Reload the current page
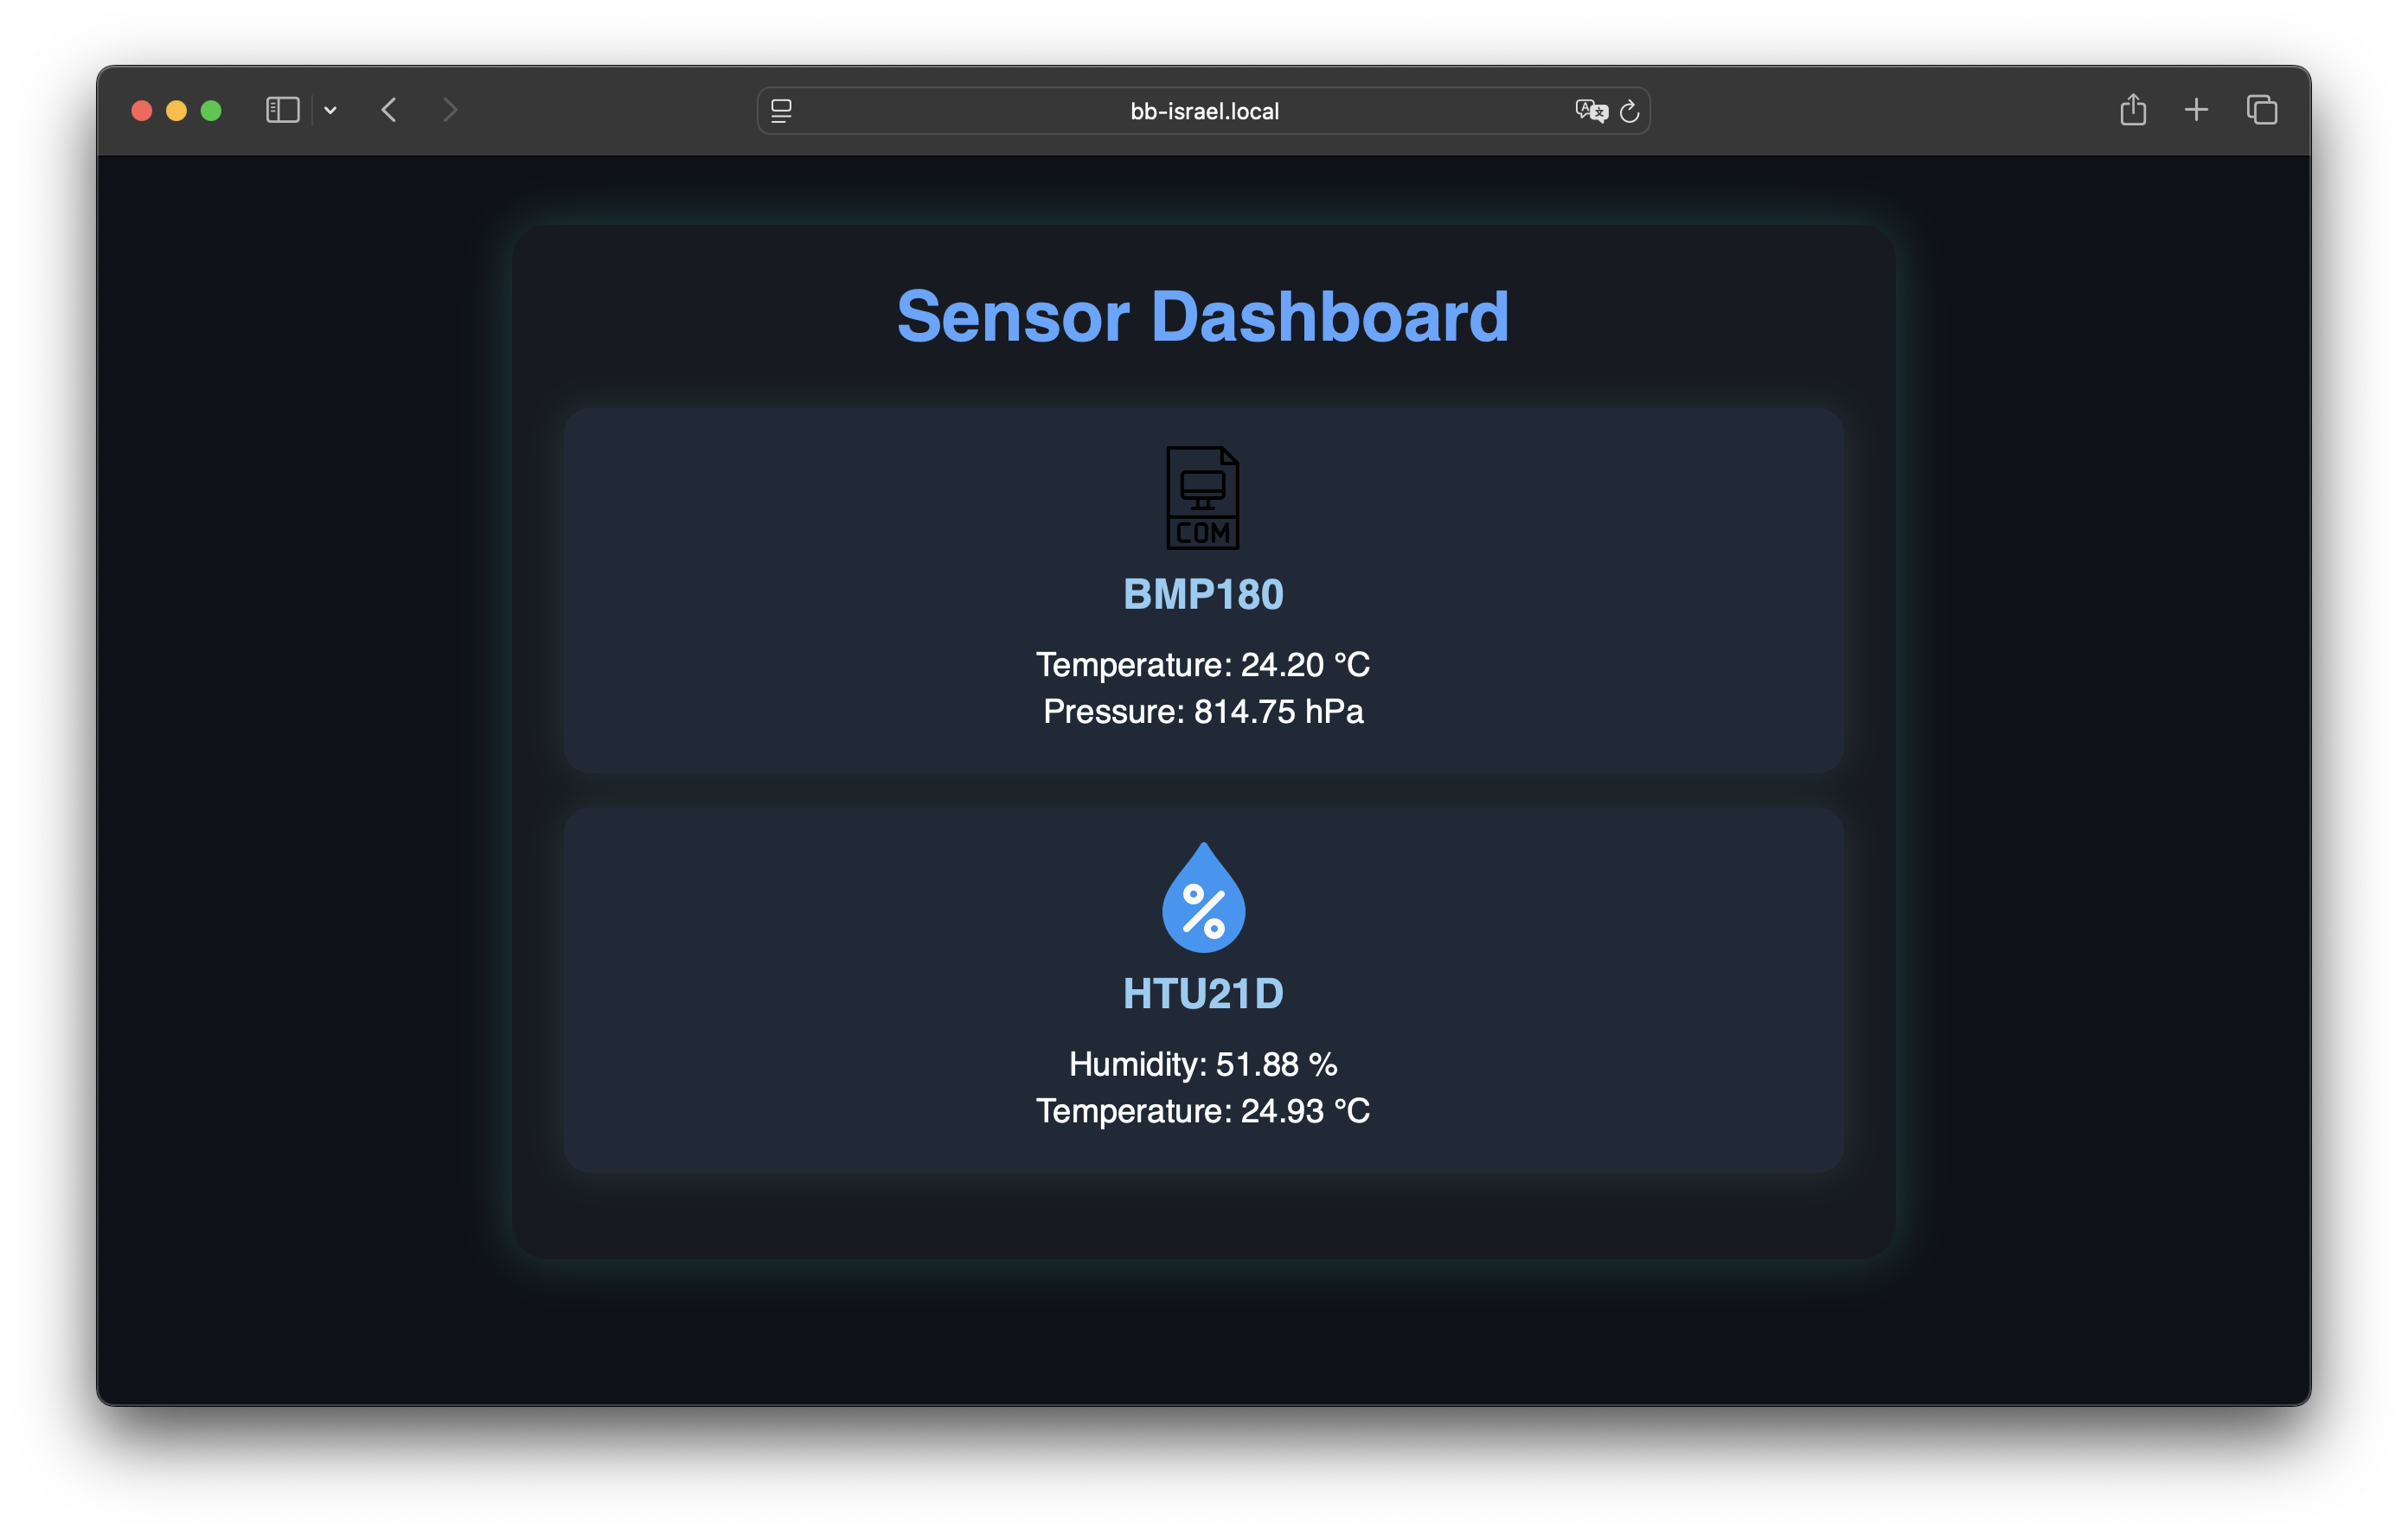Viewport: 2408px width, 1534px height. pos(1629,111)
